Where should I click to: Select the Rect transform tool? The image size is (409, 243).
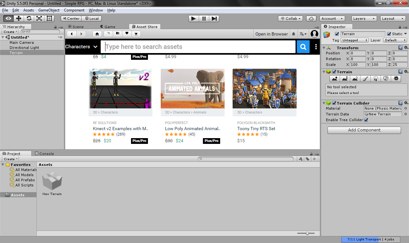(x=49, y=19)
